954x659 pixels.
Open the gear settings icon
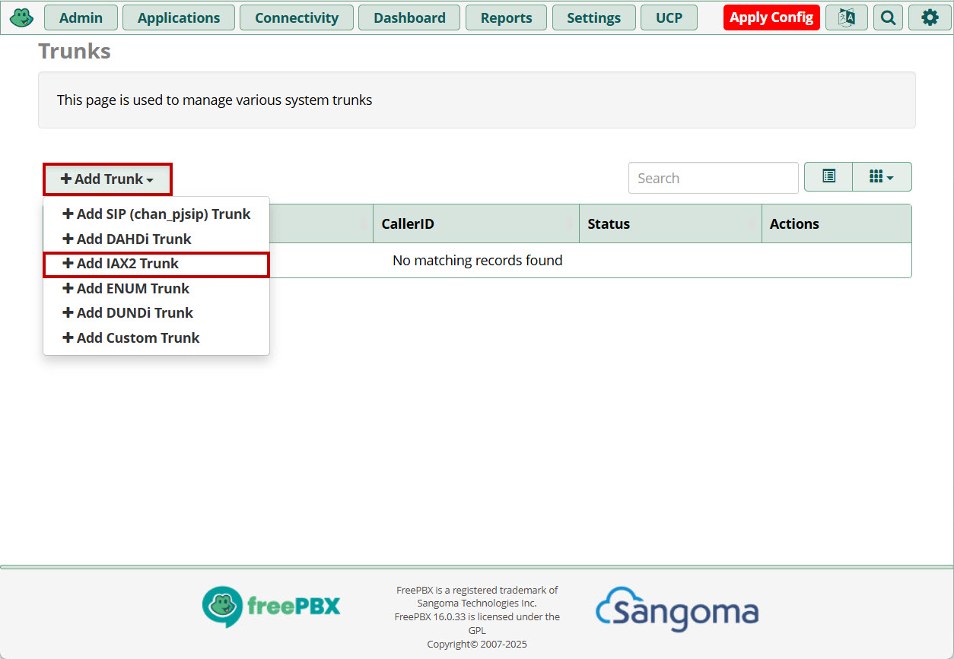[930, 17]
